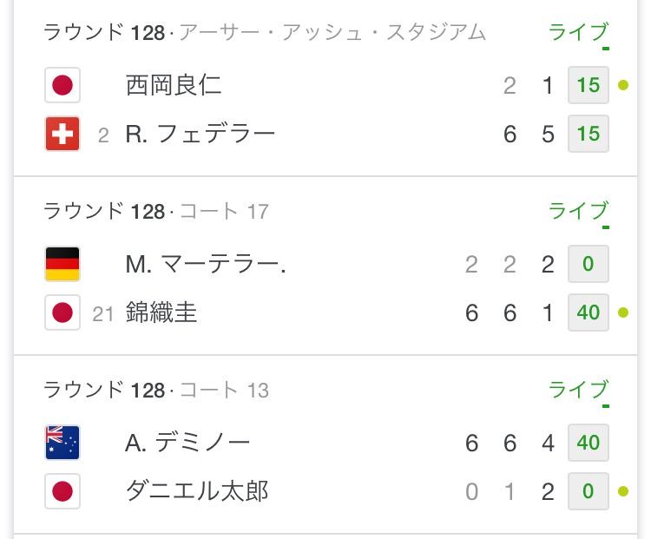This screenshot has width=651, height=539.
Task: Open the ライブ label for コート 13 match
Action: pyautogui.click(x=579, y=390)
